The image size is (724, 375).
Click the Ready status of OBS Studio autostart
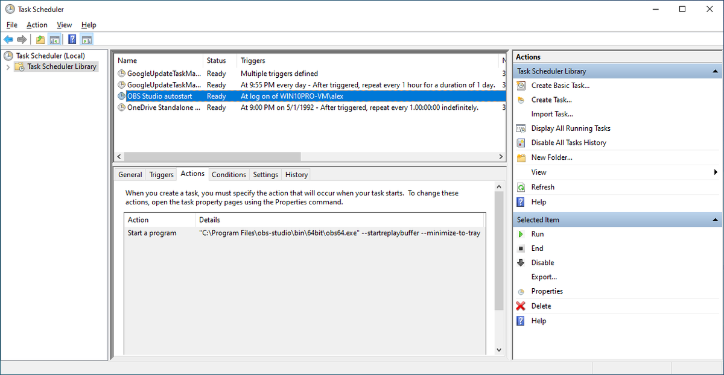217,96
